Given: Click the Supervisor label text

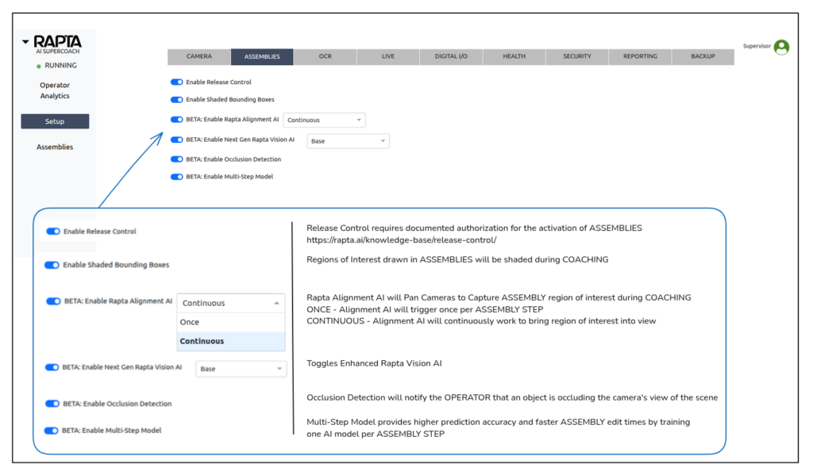Looking at the screenshot, I should click(757, 46).
